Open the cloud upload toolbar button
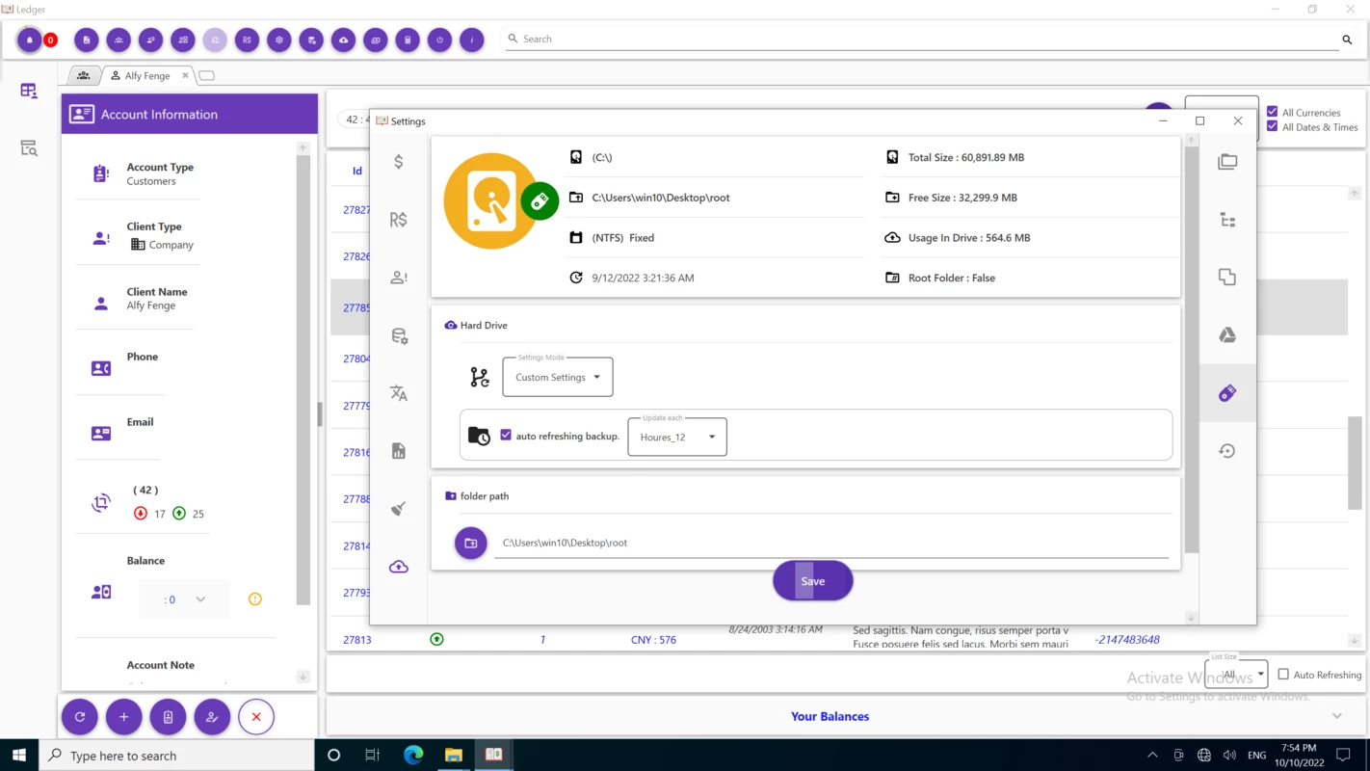Image resolution: width=1370 pixels, height=771 pixels. click(343, 40)
